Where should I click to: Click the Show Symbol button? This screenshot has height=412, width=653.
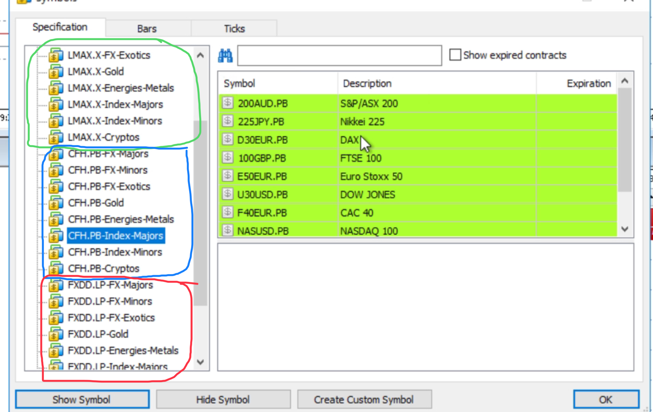[82, 400]
